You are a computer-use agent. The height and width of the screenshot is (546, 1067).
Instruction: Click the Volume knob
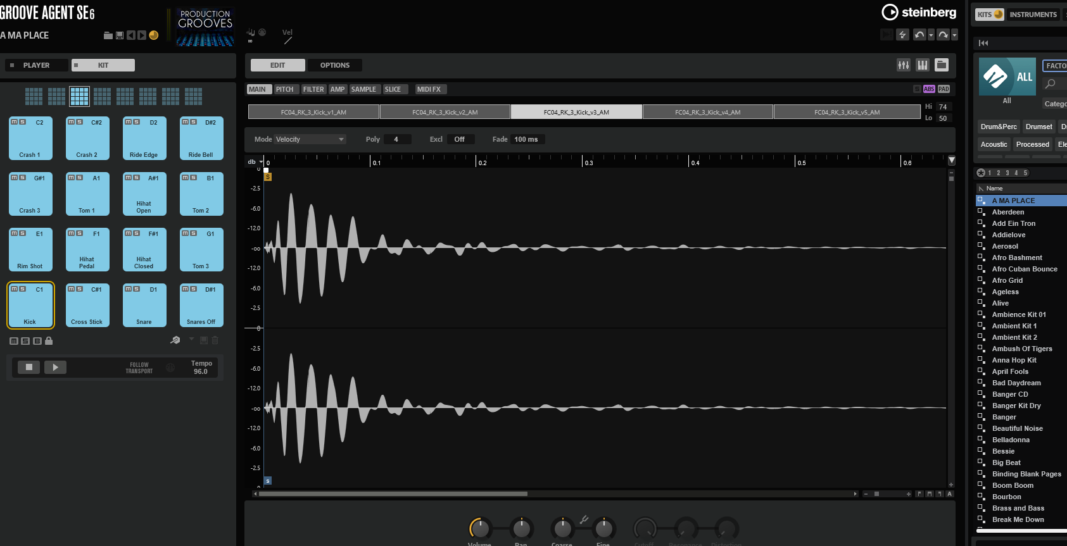(x=479, y=528)
